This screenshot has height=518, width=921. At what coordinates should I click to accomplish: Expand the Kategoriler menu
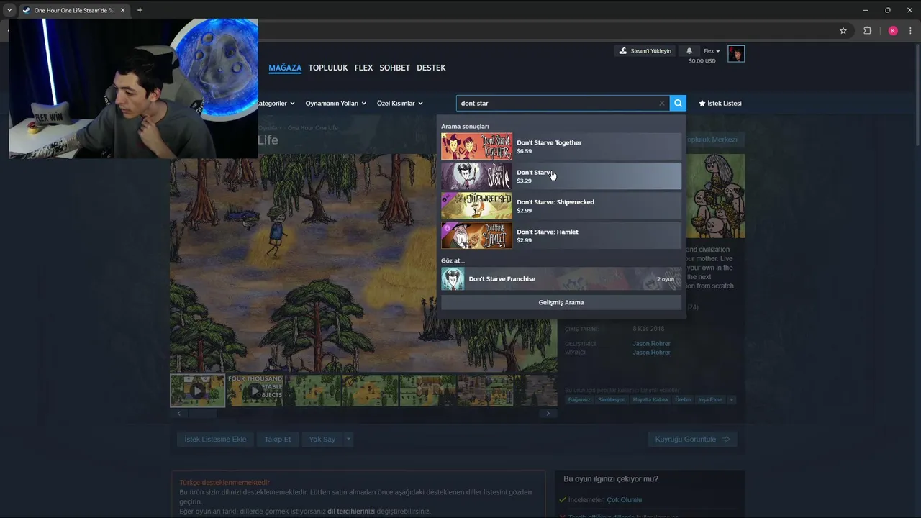(x=276, y=104)
